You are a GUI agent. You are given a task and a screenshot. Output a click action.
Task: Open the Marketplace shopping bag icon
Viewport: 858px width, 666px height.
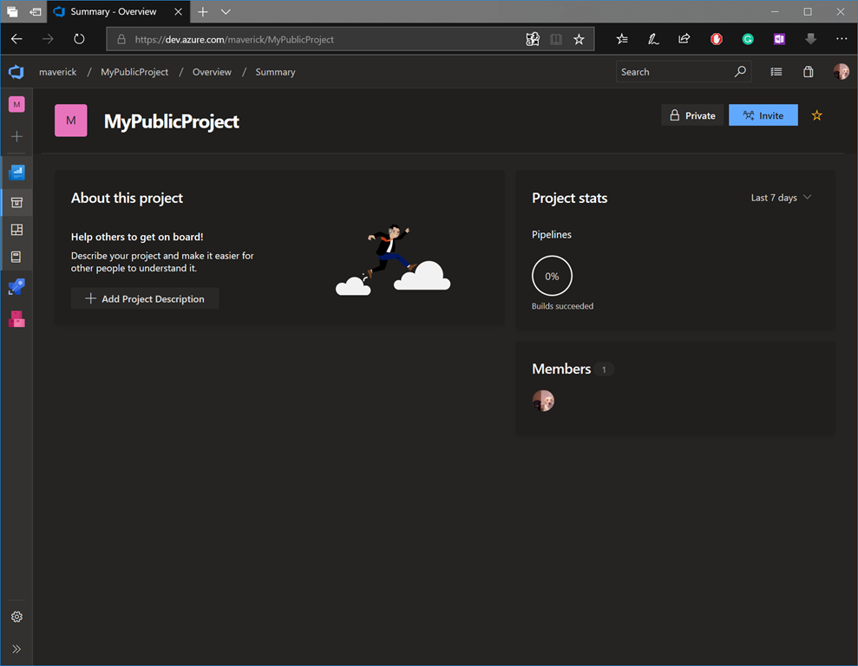click(808, 72)
